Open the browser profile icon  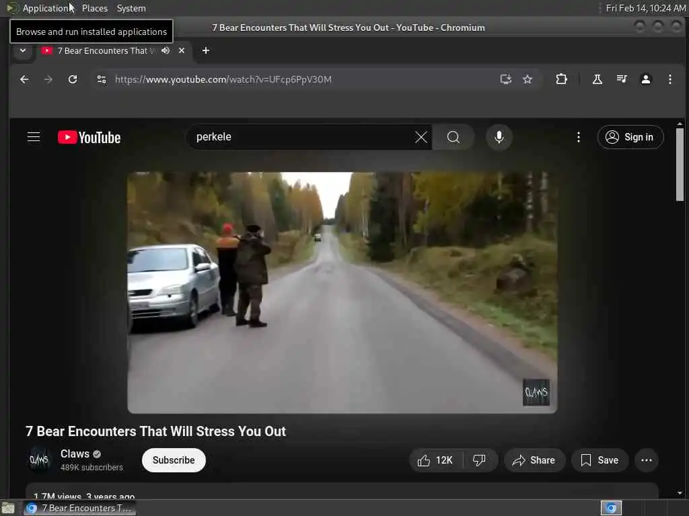(x=645, y=79)
